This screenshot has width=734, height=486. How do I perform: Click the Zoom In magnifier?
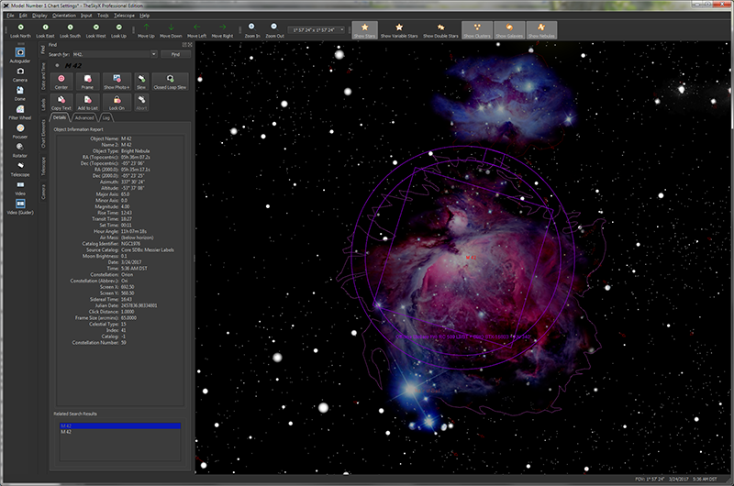coord(251,30)
